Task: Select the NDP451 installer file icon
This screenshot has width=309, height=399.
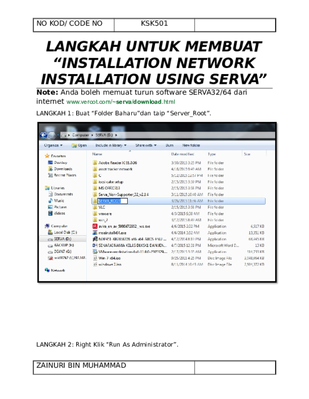Action: (x=95, y=239)
